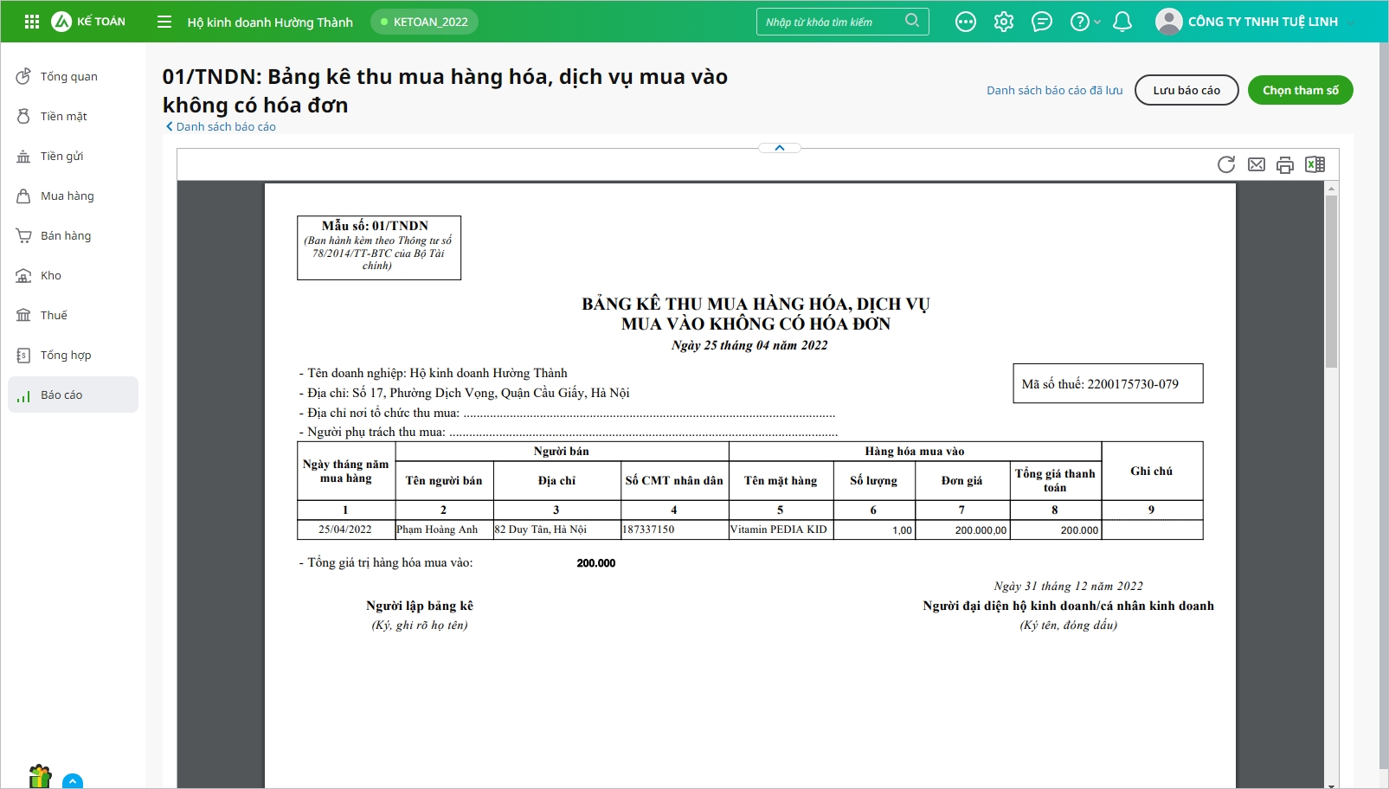The image size is (1389, 789).
Task: Open the apps grid launcher
Action: coord(32,22)
